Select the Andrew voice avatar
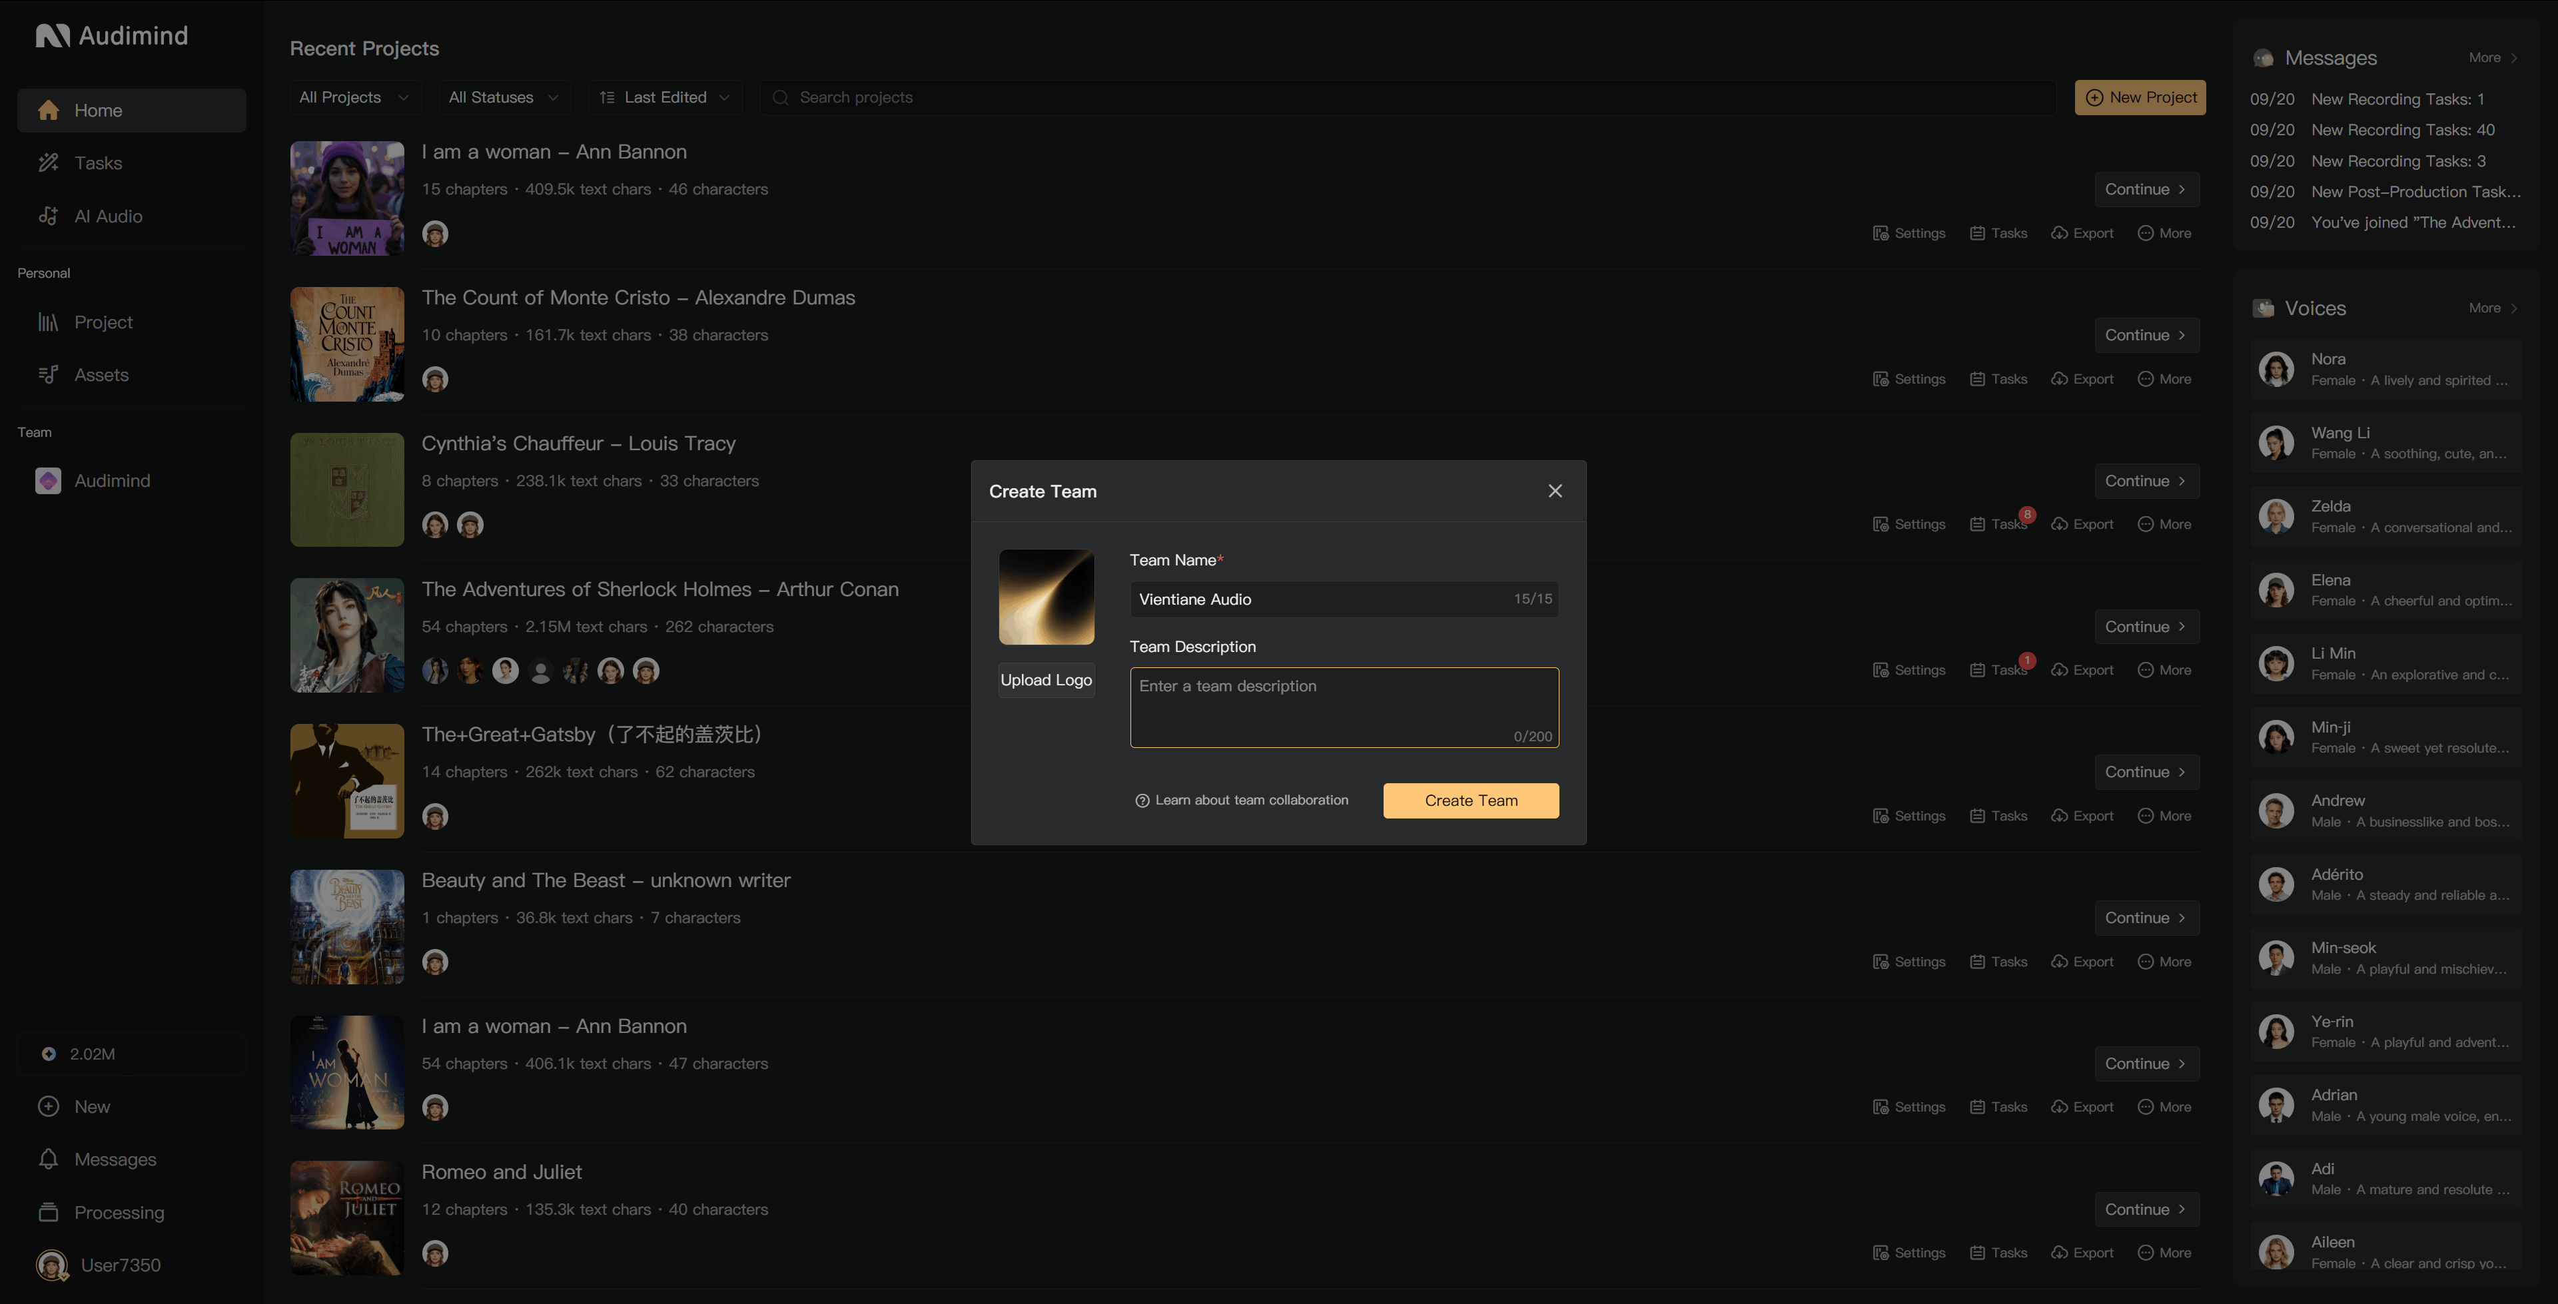 [2276, 811]
